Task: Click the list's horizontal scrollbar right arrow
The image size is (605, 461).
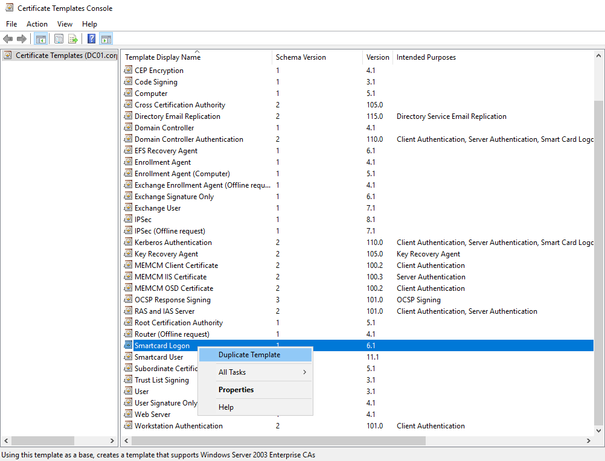Action: coord(589,441)
